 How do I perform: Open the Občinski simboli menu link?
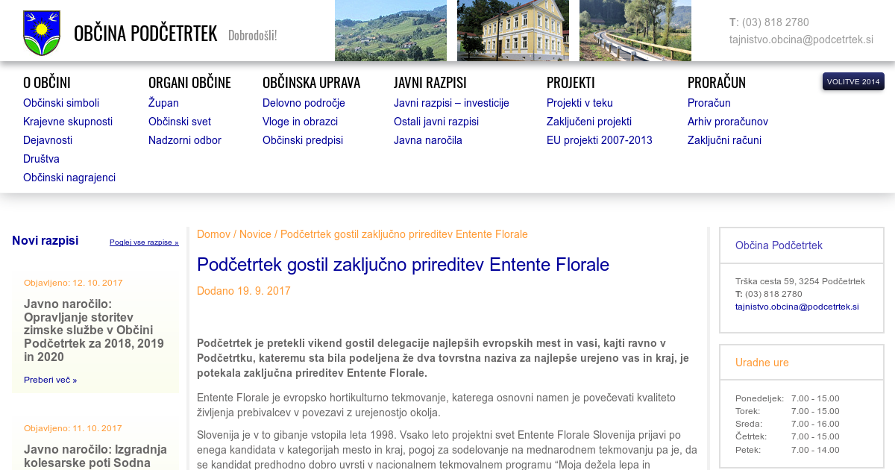pos(61,103)
